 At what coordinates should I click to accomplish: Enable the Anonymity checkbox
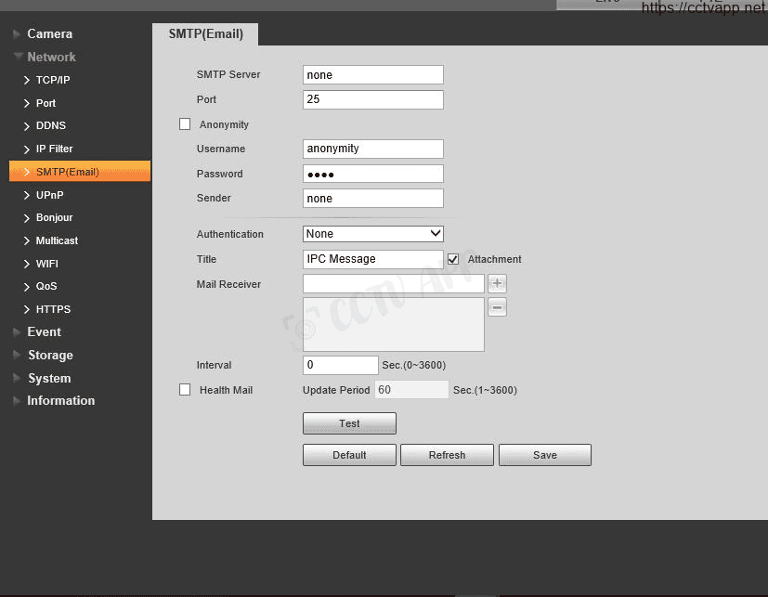(185, 124)
